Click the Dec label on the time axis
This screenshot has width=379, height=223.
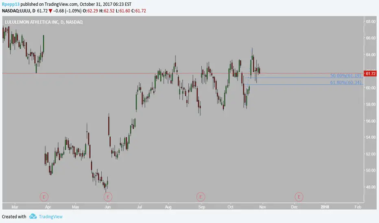[x=294, y=207]
